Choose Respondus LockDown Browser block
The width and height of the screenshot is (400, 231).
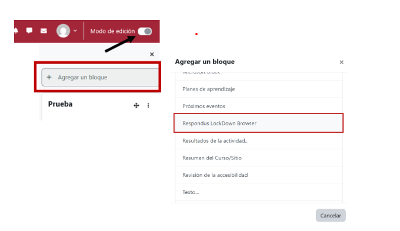click(x=259, y=123)
